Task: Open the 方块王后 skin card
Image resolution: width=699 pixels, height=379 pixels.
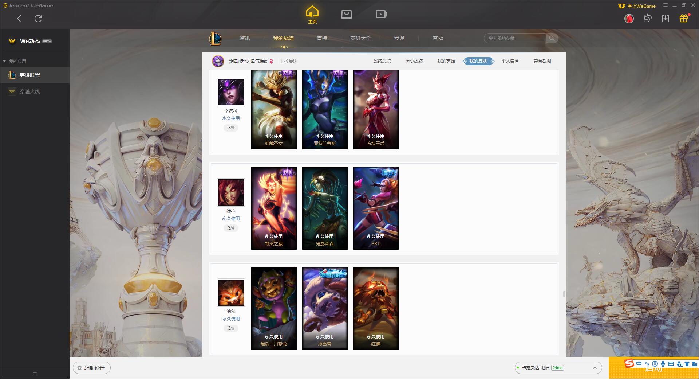Action: [x=376, y=109]
